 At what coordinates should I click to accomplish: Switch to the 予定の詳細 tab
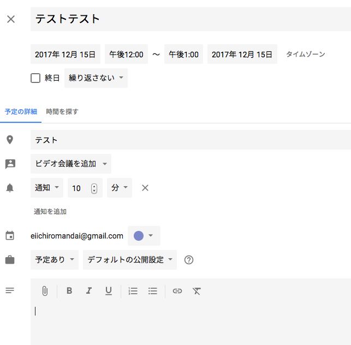click(x=21, y=111)
